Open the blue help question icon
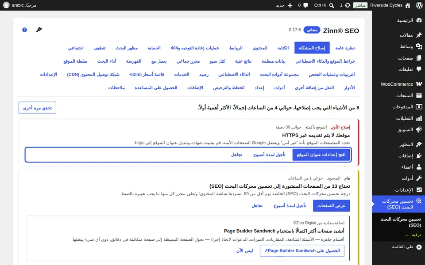Viewport: 425px width, 265px height. click(24, 30)
